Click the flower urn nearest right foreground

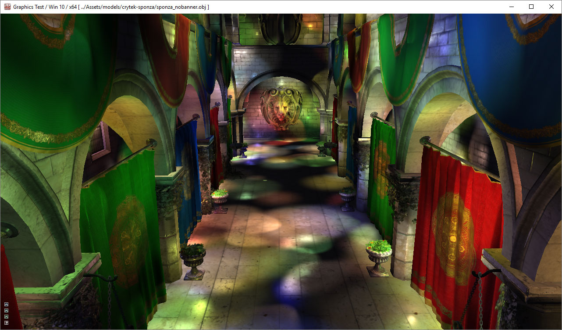(x=379, y=258)
